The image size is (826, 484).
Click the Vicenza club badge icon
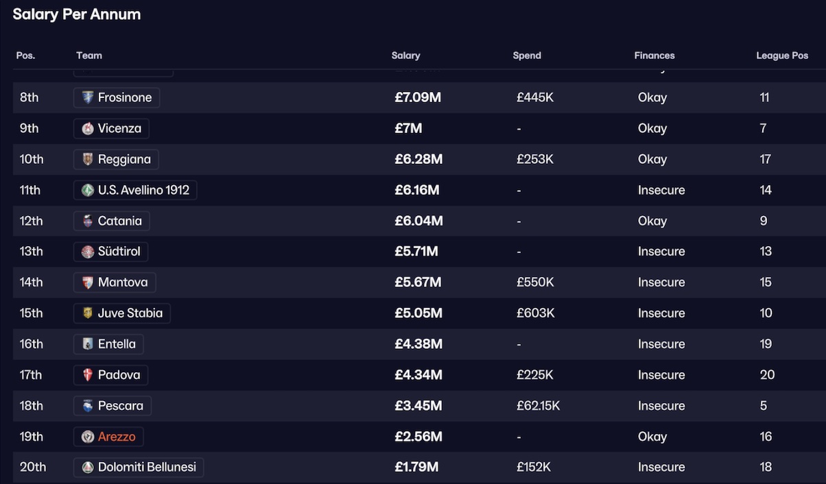[88, 128]
